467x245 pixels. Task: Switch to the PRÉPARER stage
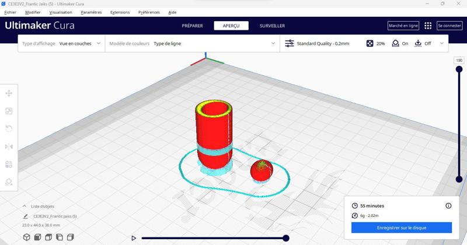[192, 26]
